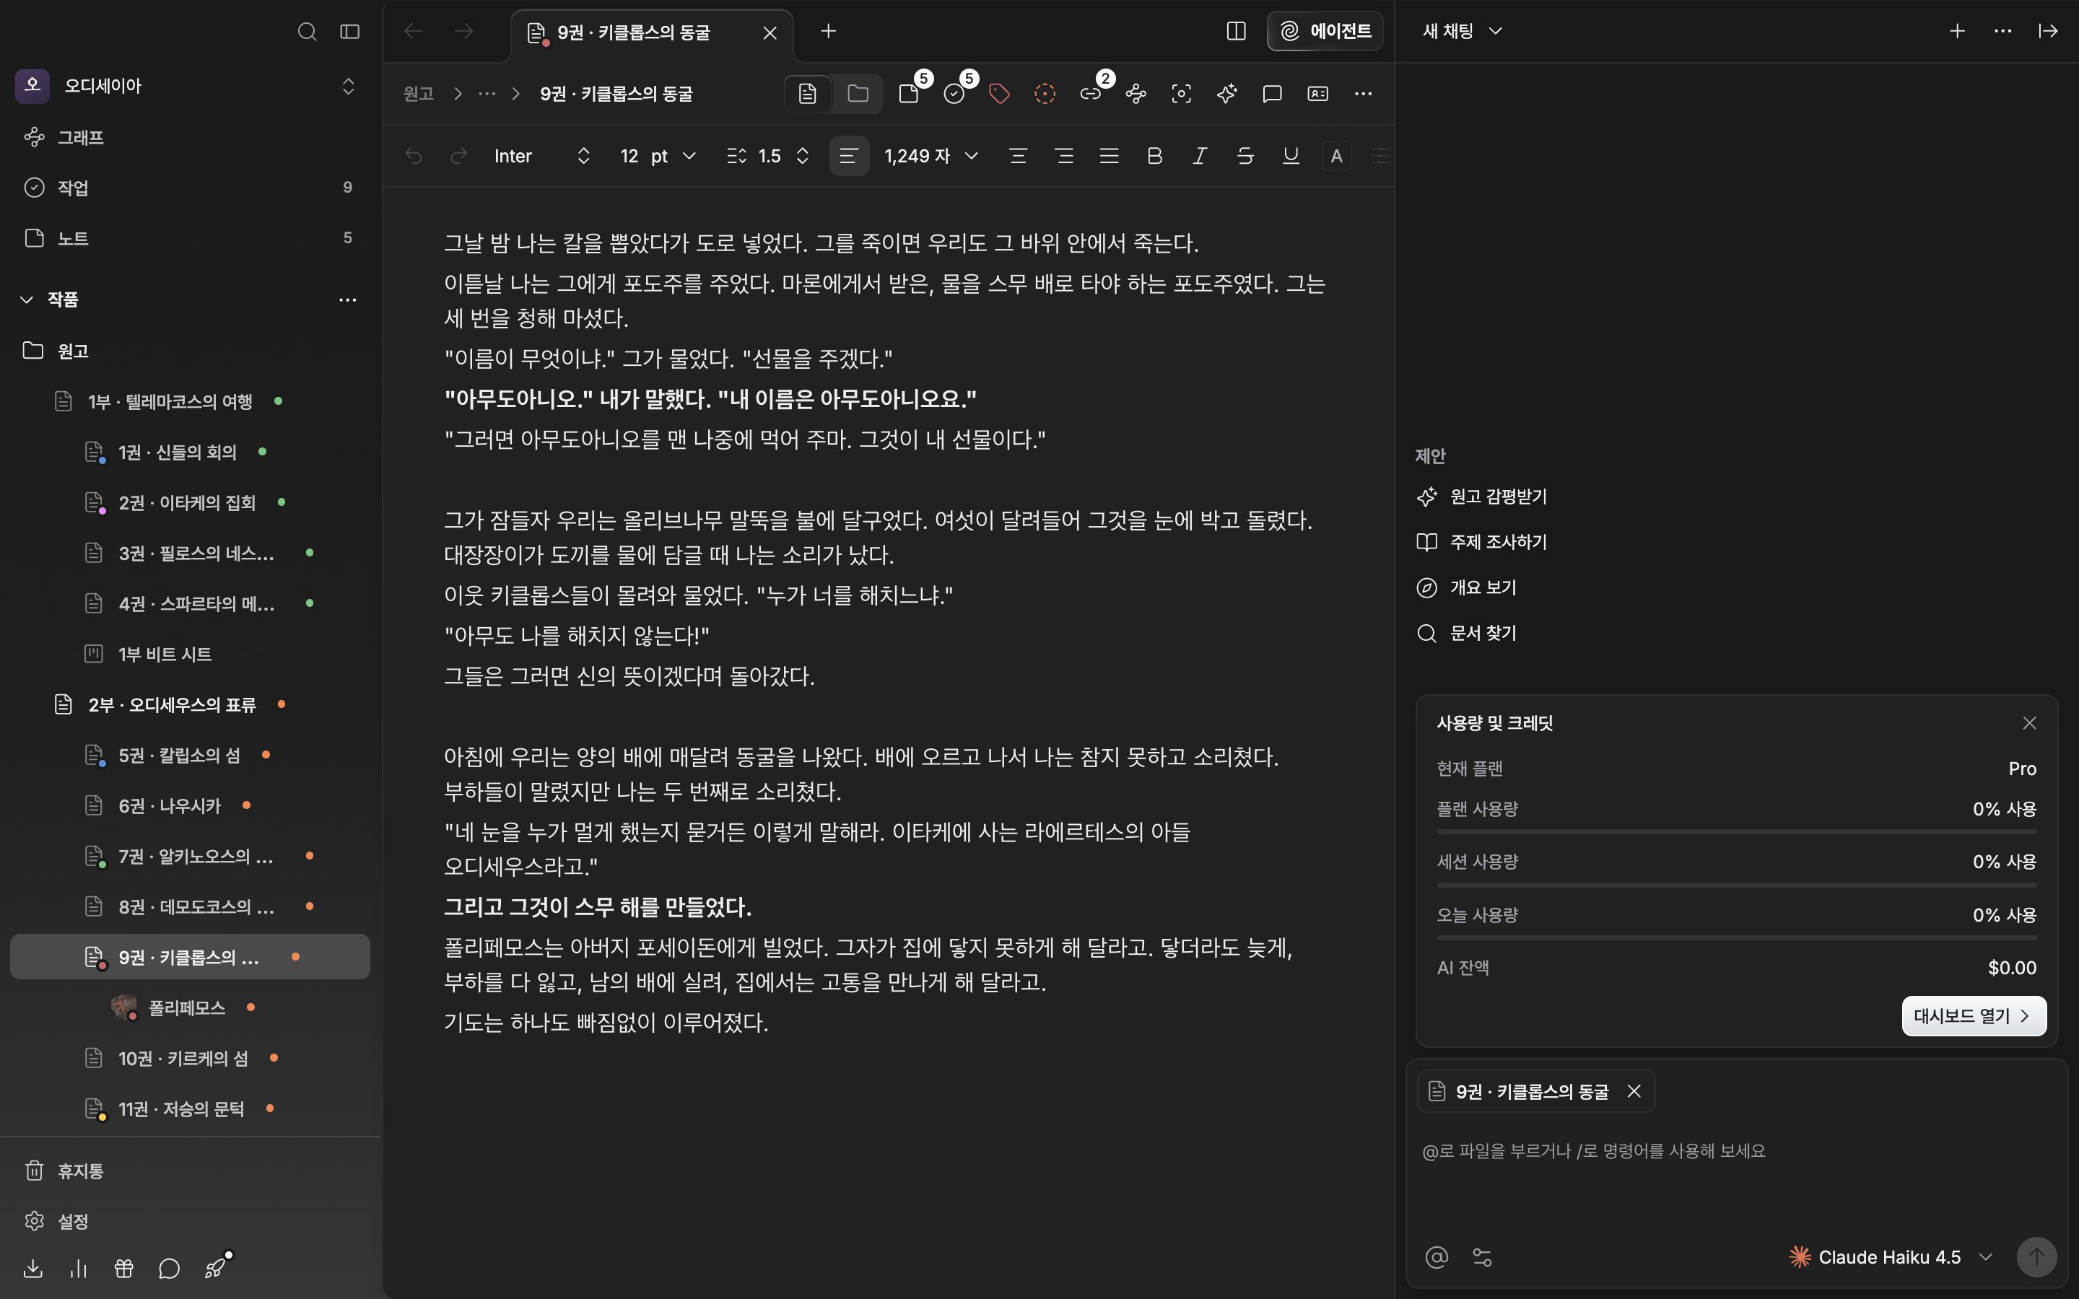The image size is (2079, 1299).
Task: Open the comments icon in toolbar
Action: 1273,94
